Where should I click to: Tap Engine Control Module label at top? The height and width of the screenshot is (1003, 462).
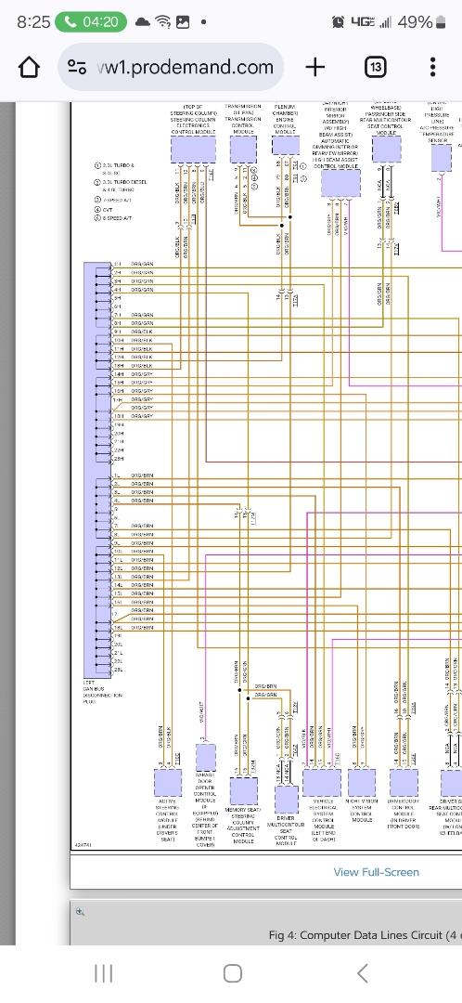[x=285, y=118]
